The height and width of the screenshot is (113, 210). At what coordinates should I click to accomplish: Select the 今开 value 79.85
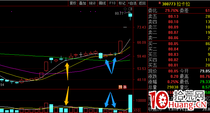[x=205, y=71]
